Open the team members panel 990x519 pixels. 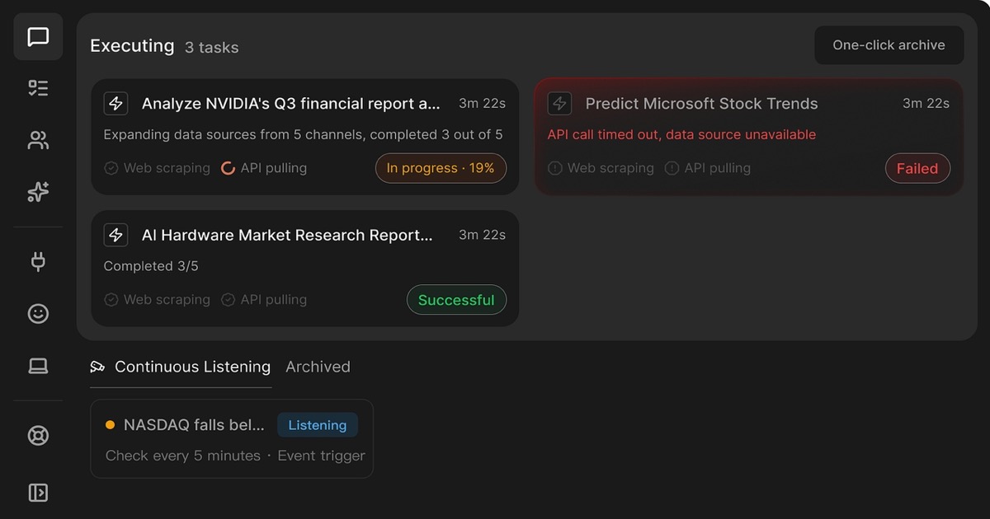click(x=37, y=140)
